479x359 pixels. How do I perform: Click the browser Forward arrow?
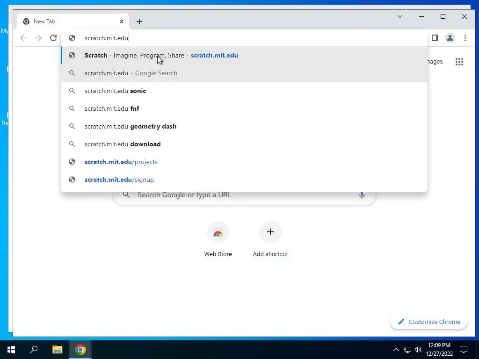point(38,38)
